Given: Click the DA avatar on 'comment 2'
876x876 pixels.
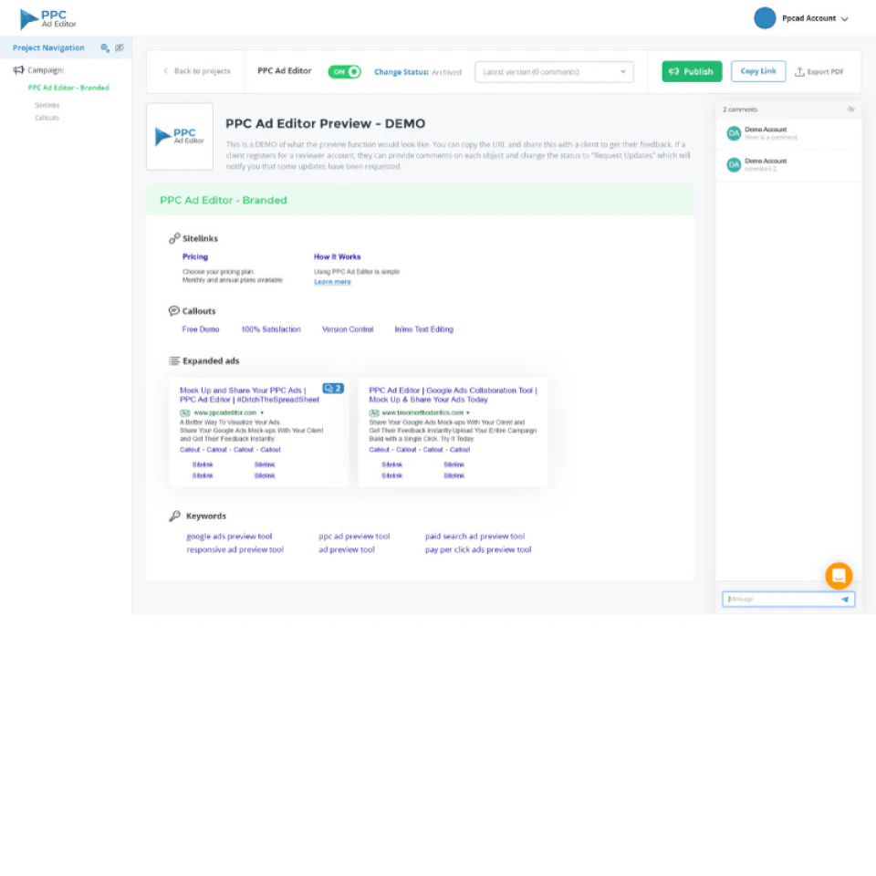Looking at the screenshot, I should pyautogui.click(x=734, y=164).
